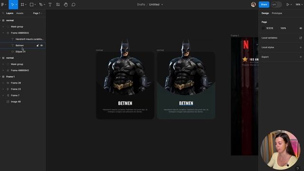Click the layers search magnifier icon

coord(3,13)
